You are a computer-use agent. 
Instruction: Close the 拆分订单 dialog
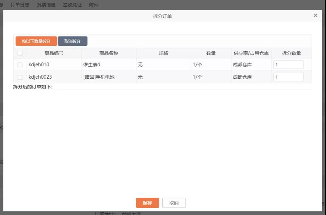pyautogui.click(x=315, y=15)
